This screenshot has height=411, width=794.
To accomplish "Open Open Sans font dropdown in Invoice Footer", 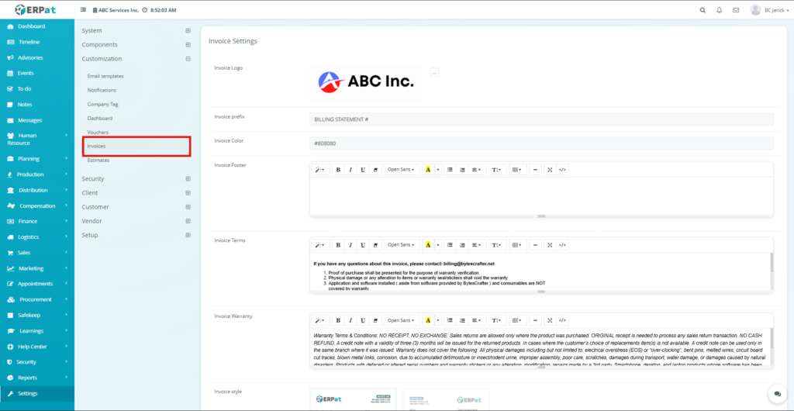I will coord(401,169).
